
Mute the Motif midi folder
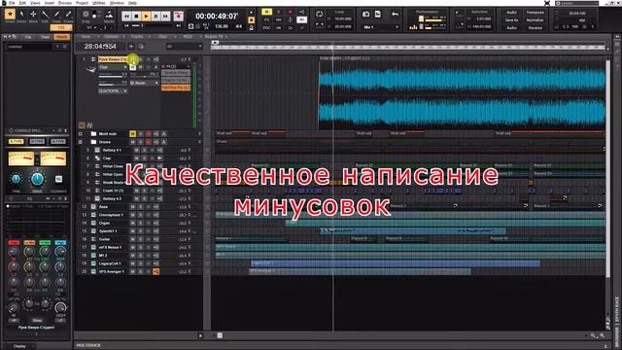(x=132, y=134)
